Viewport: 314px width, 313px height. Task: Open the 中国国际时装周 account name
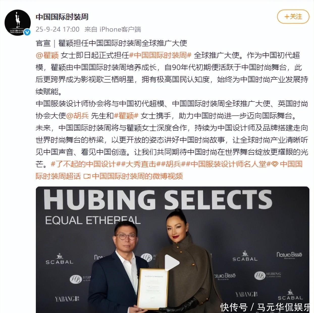pyautogui.click(x=62, y=17)
